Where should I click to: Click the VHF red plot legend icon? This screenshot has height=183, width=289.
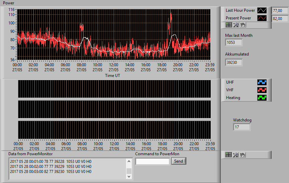coord(262,90)
